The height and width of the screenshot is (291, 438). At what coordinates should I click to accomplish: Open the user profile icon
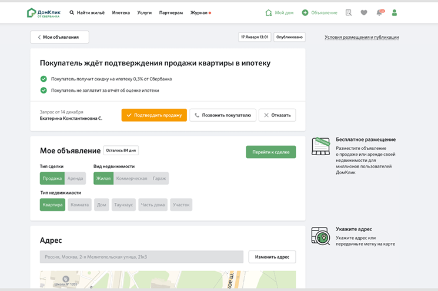coord(394,12)
